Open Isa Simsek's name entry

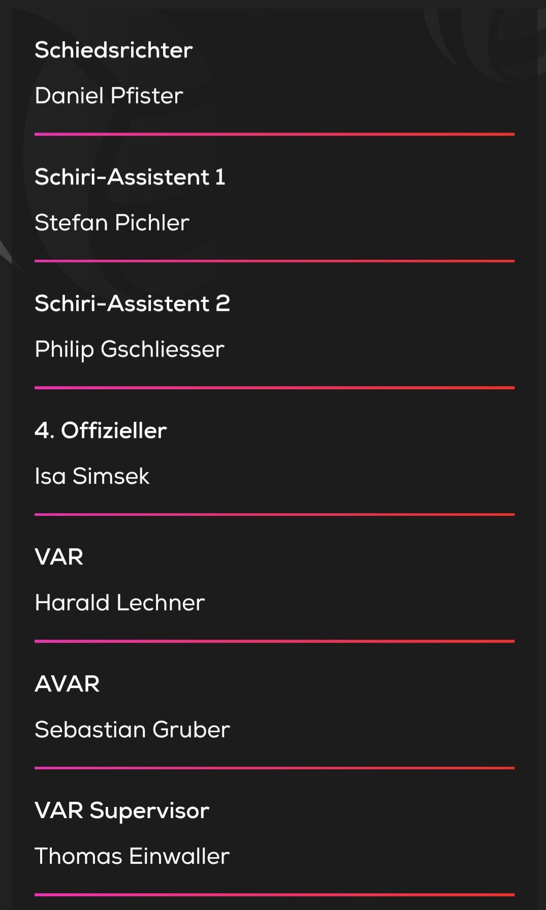pyautogui.click(x=92, y=476)
